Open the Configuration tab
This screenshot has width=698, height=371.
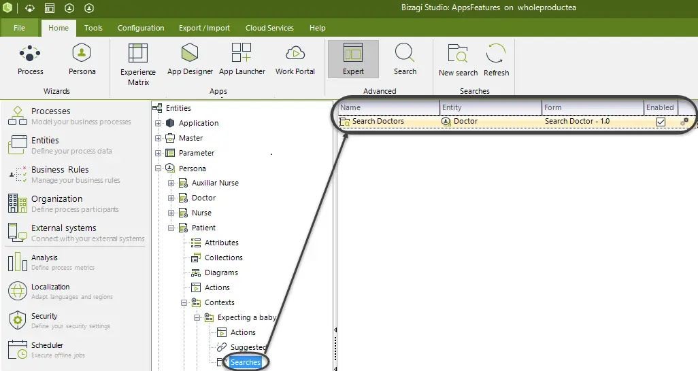tap(141, 28)
